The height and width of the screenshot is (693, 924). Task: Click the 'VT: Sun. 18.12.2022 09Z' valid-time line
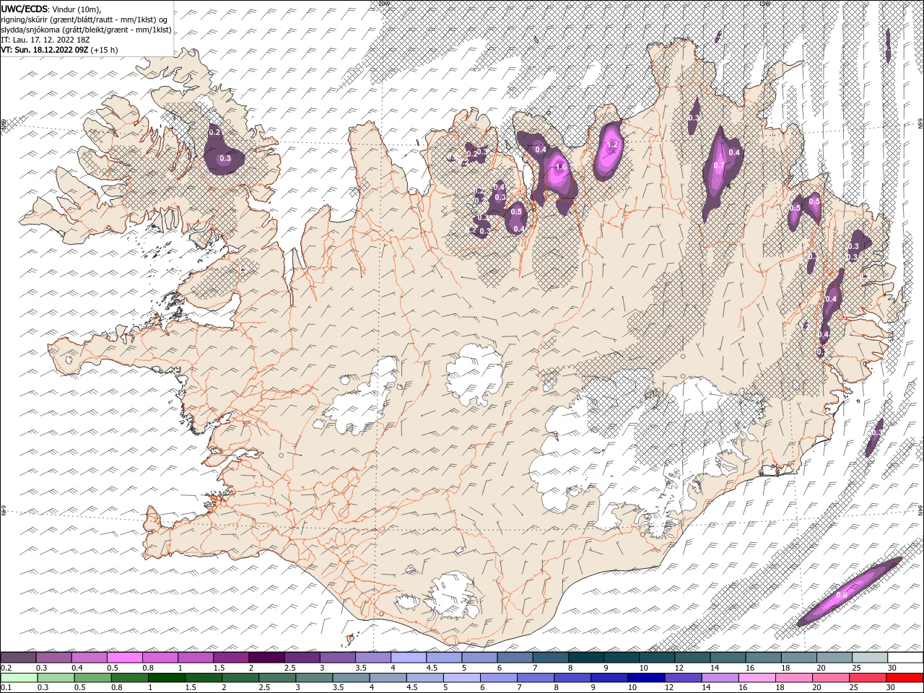59,50
